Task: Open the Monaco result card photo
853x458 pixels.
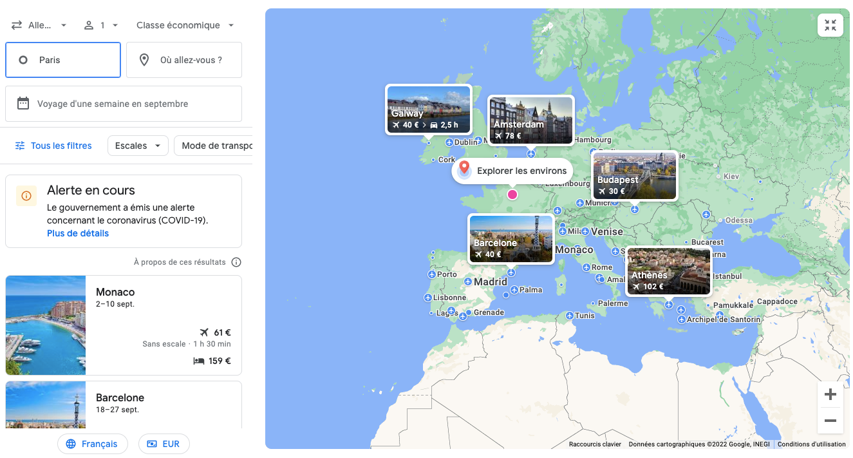Action: [x=46, y=325]
